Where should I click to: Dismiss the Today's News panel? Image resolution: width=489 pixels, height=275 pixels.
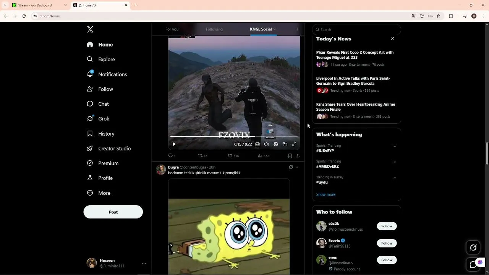(393, 39)
